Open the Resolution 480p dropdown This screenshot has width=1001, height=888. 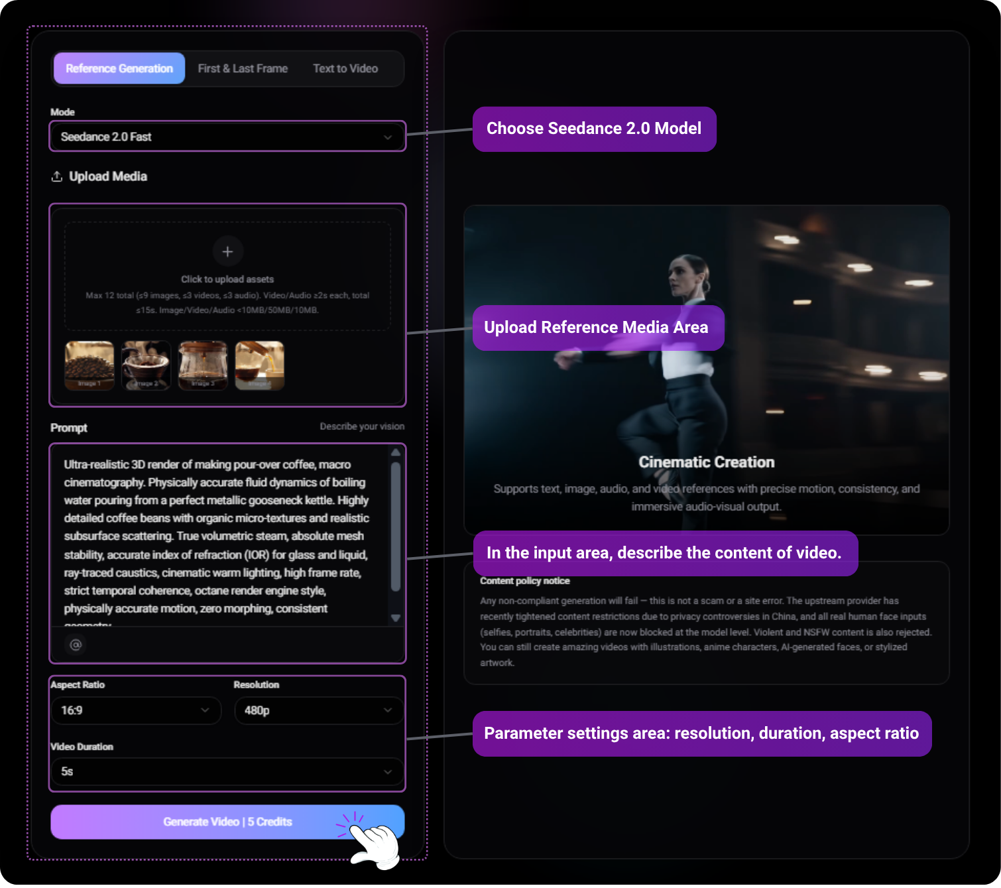pos(319,710)
